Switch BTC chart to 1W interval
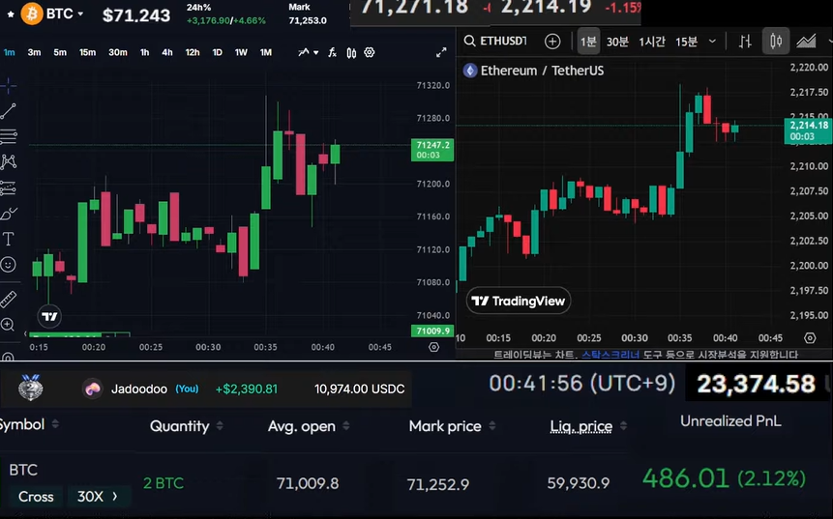This screenshot has height=519, width=833. pyautogui.click(x=241, y=52)
